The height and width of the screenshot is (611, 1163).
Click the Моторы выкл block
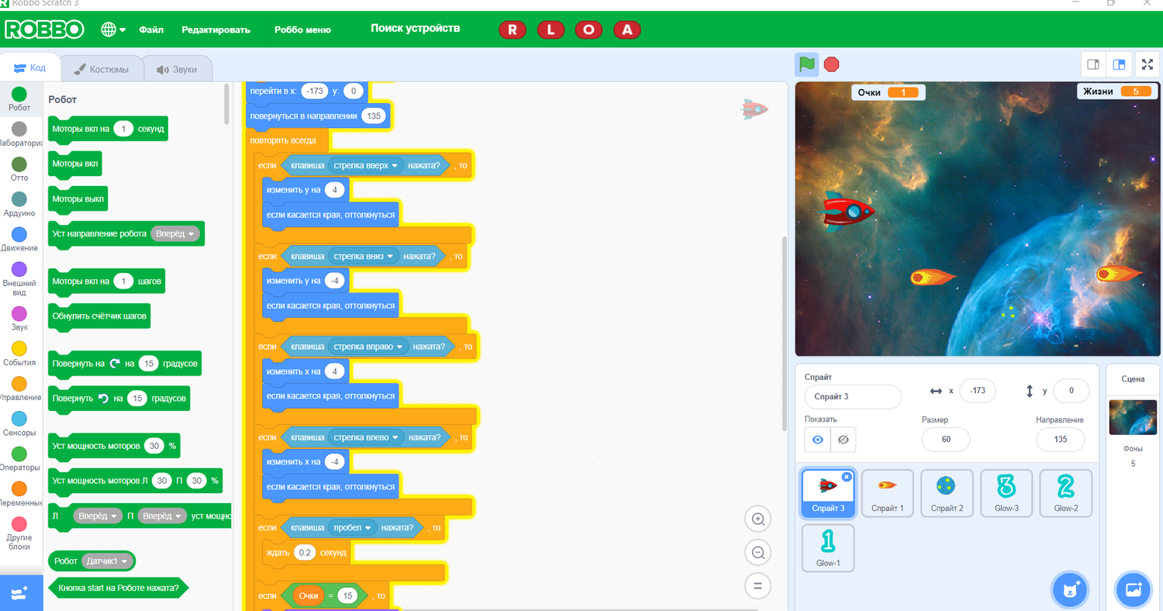[78, 198]
